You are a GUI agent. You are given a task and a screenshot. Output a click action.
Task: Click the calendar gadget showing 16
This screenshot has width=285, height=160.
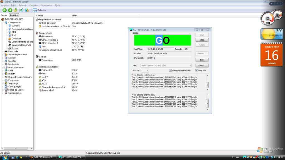tap(272, 54)
